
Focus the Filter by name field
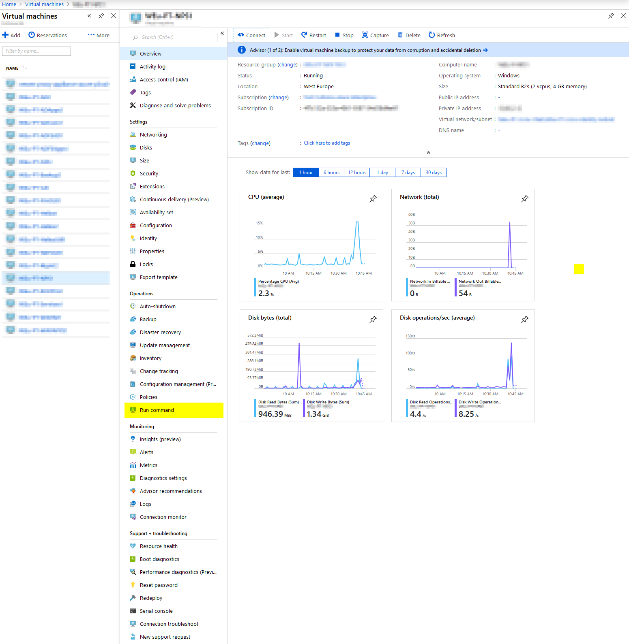(36, 51)
